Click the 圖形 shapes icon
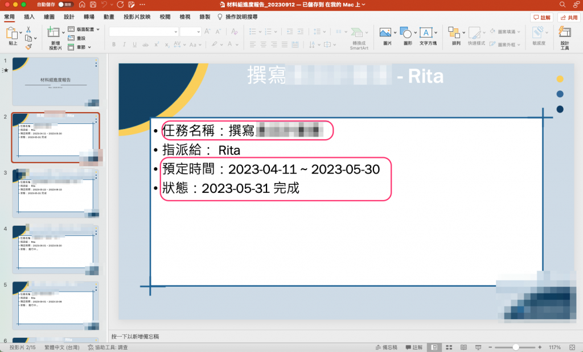Viewport: 583px width, 352px height. pos(405,32)
